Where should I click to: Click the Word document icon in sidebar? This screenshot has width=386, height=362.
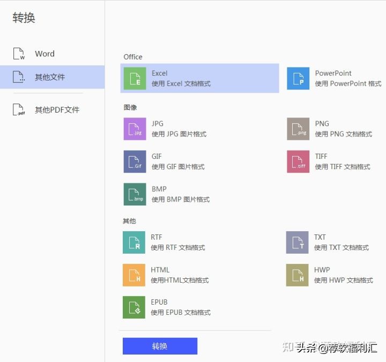[x=19, y=54]
